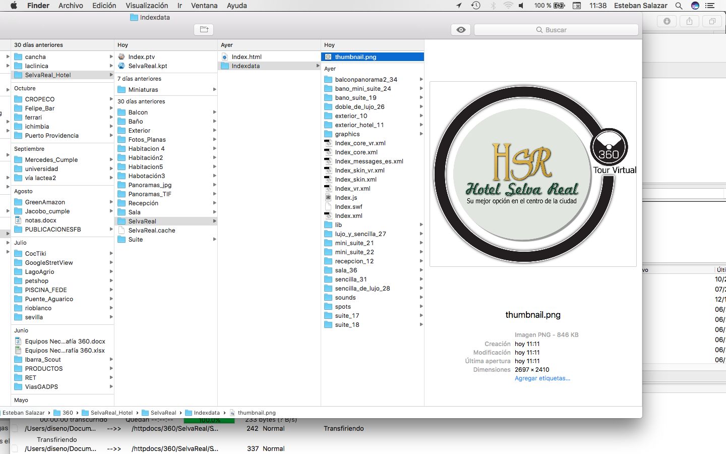Click the new folder toolbar icon
Image resolution: width=726 pixels, height=454 pixels.
pyautogui.click(x=204, y=30)
